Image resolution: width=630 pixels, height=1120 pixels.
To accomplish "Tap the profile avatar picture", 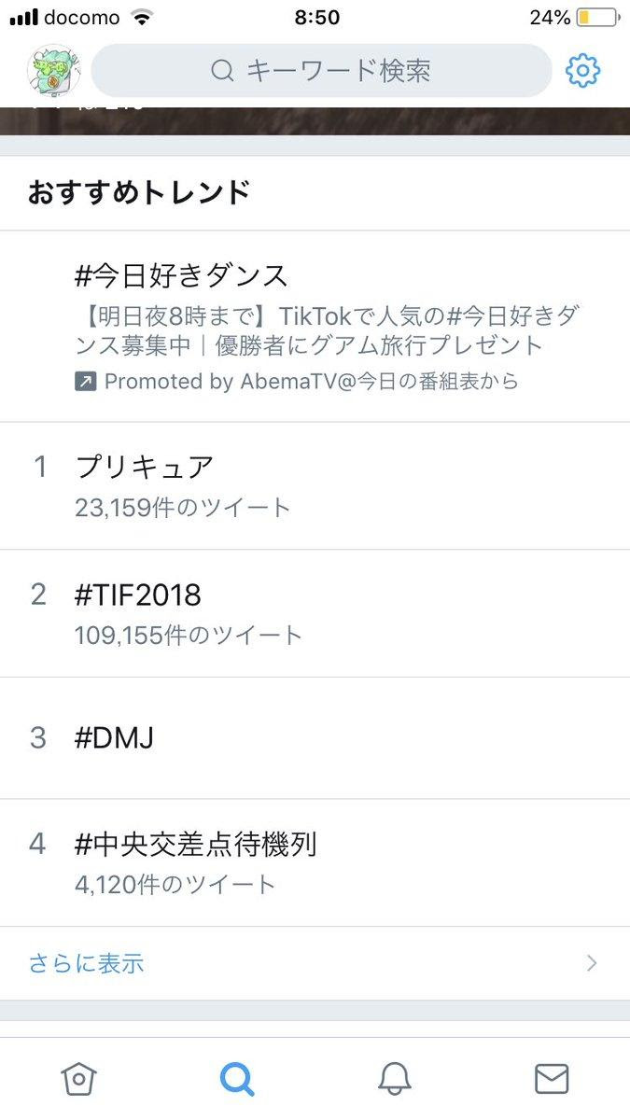I will tap(54, 71).
